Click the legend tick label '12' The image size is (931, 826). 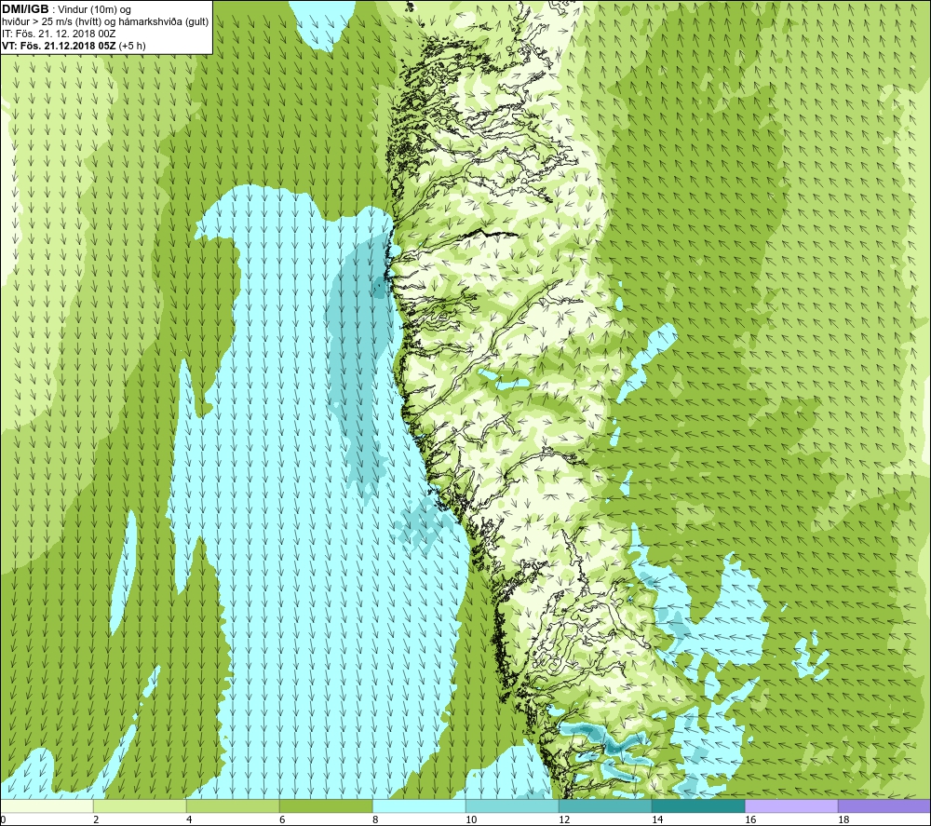pyautogui.click(x=564, y=820)
